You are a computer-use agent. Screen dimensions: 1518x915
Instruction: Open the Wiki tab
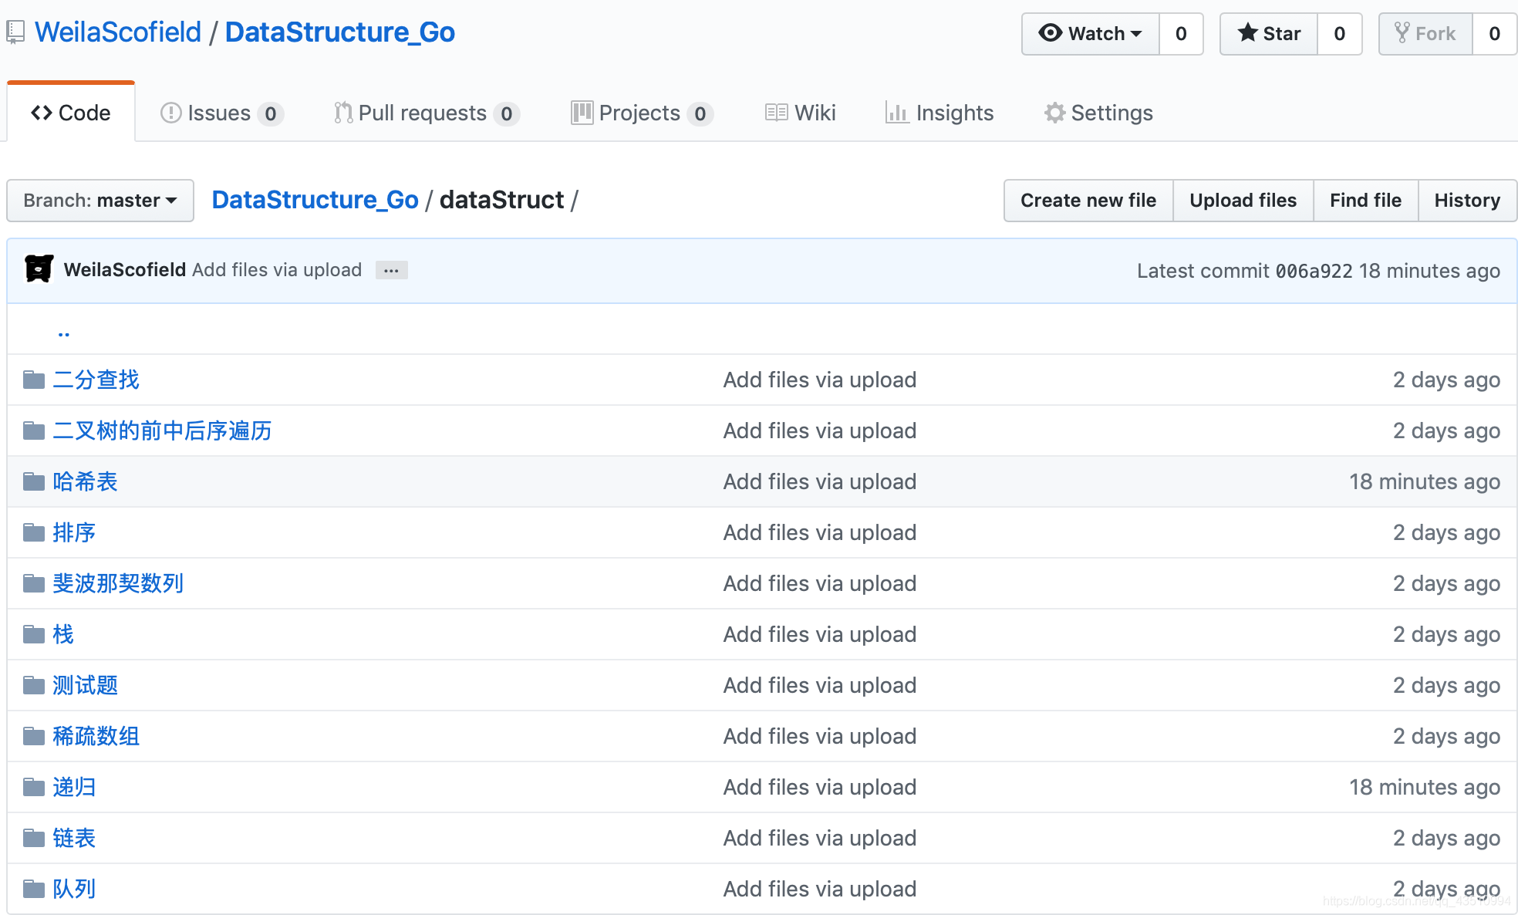800,113
